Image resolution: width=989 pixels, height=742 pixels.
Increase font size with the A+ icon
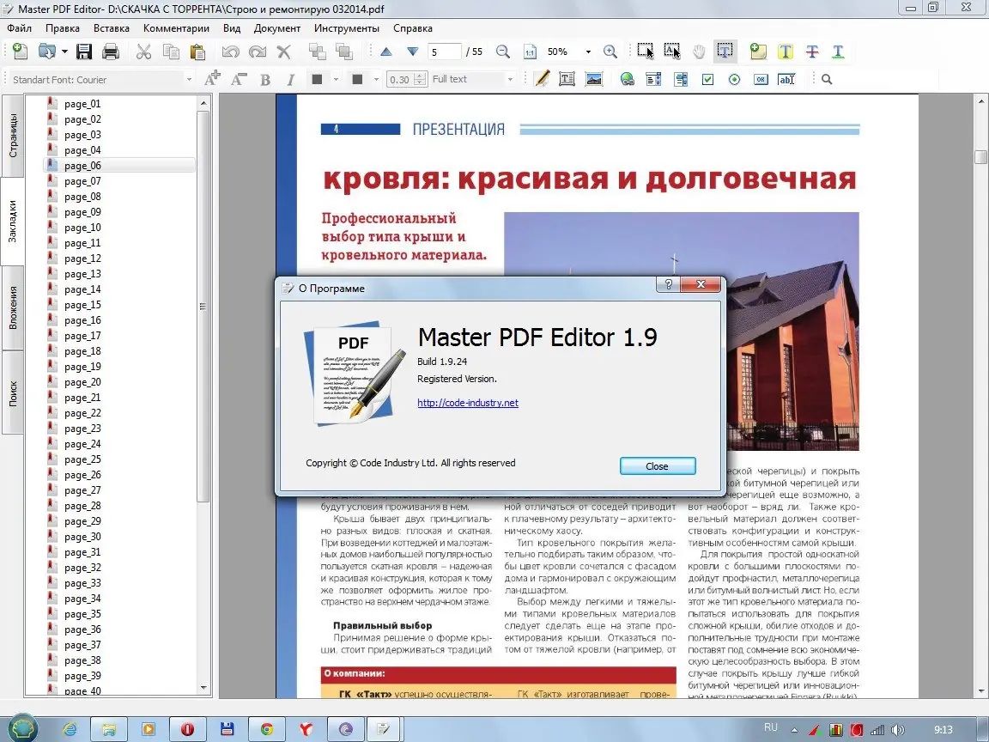pos(212,79)
